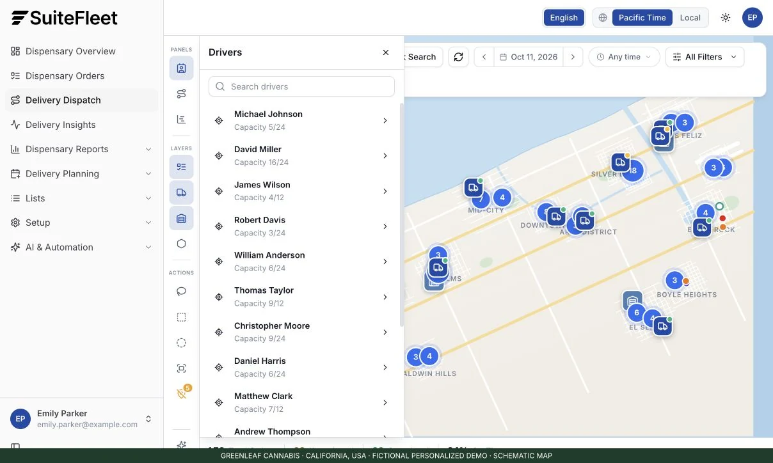Click the cluster marker 18 near Silver Lake
This screenshot has height=463, width=773.
click(633, 170)
